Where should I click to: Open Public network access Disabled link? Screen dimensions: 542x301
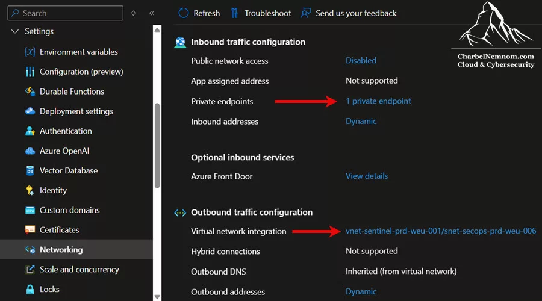(361, 60)
